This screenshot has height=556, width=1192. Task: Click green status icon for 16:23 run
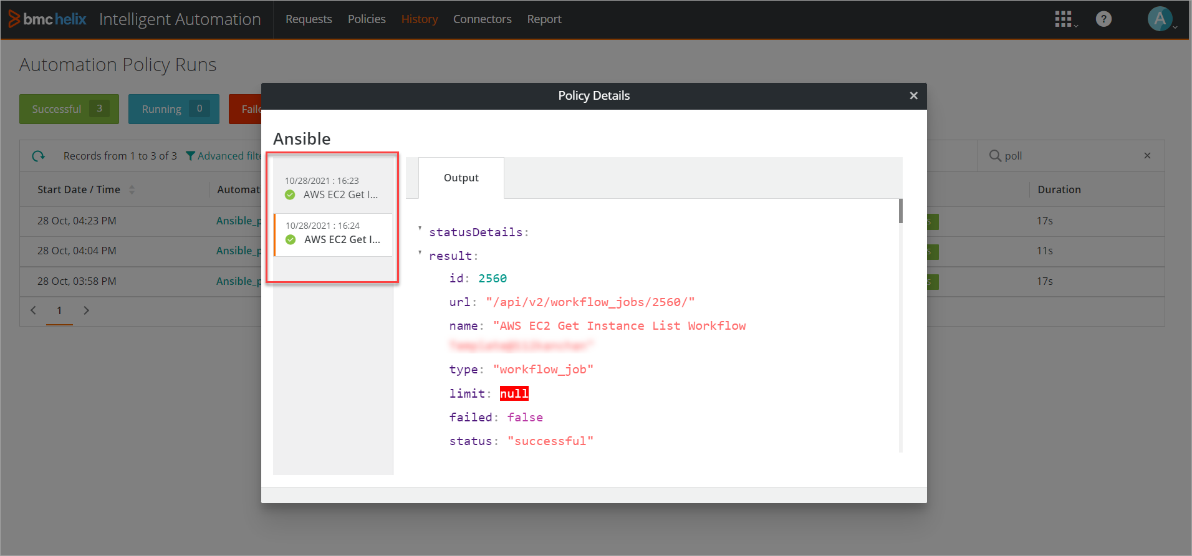click(290, 194)
